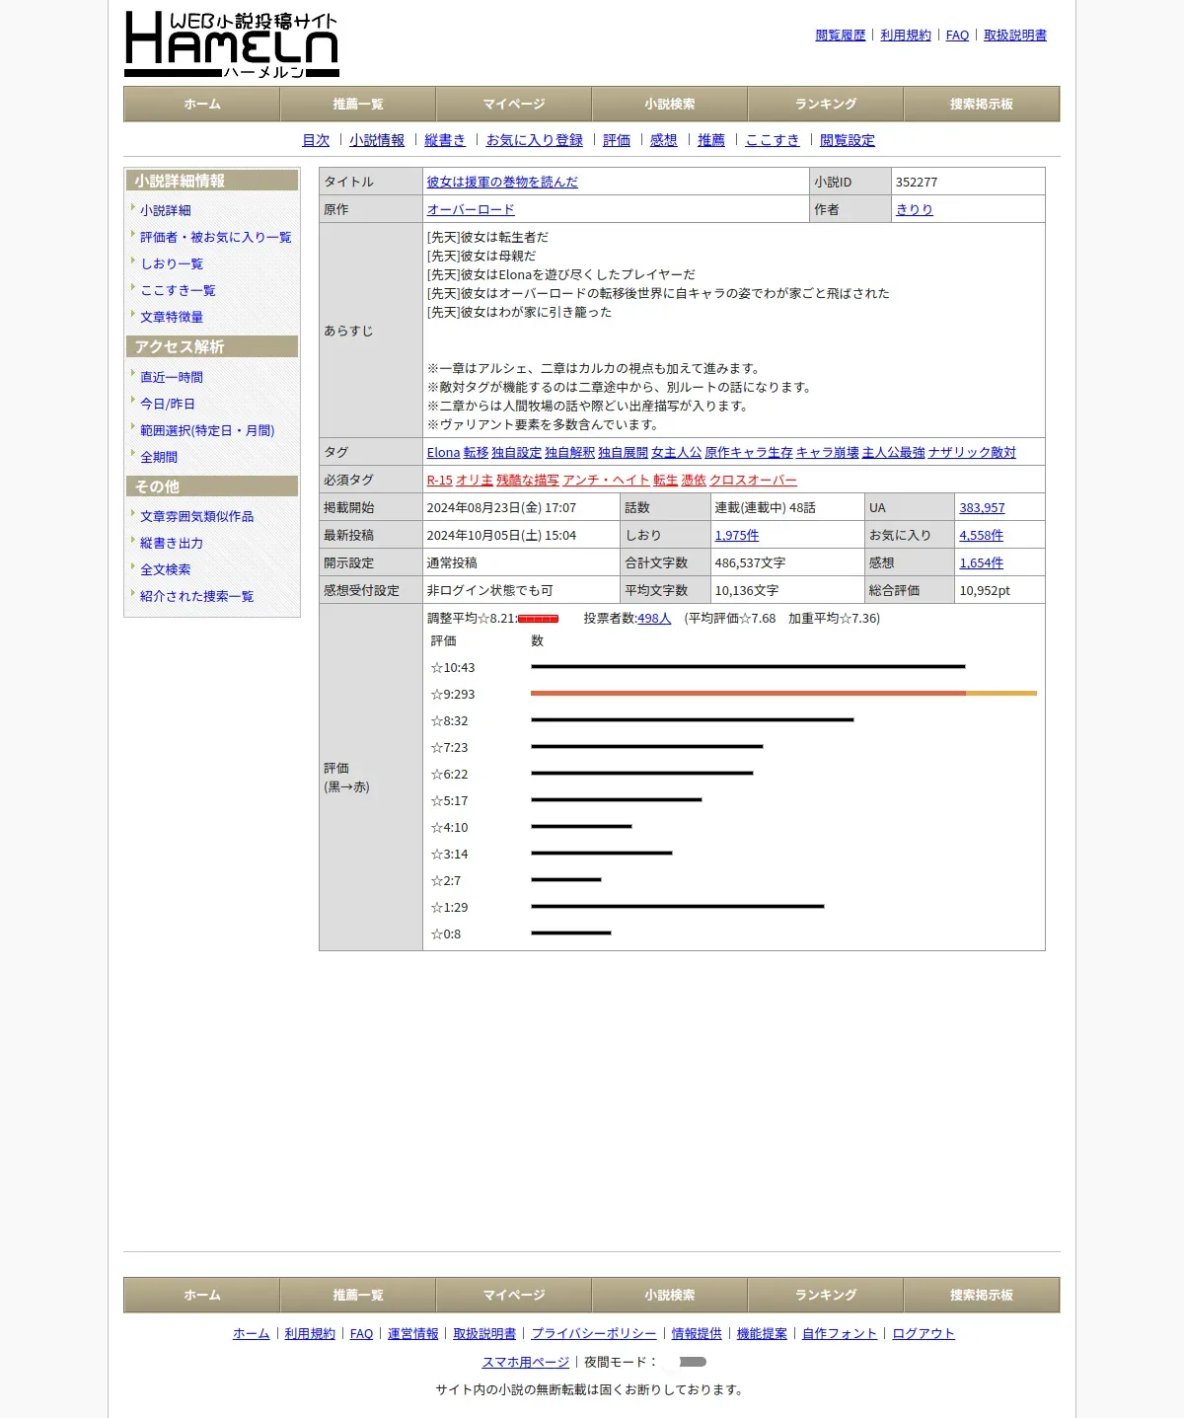This screenshot has height=1418, width=1184.
Task: Click お気に入り登録 to add favorite
Action: [535, 140]
